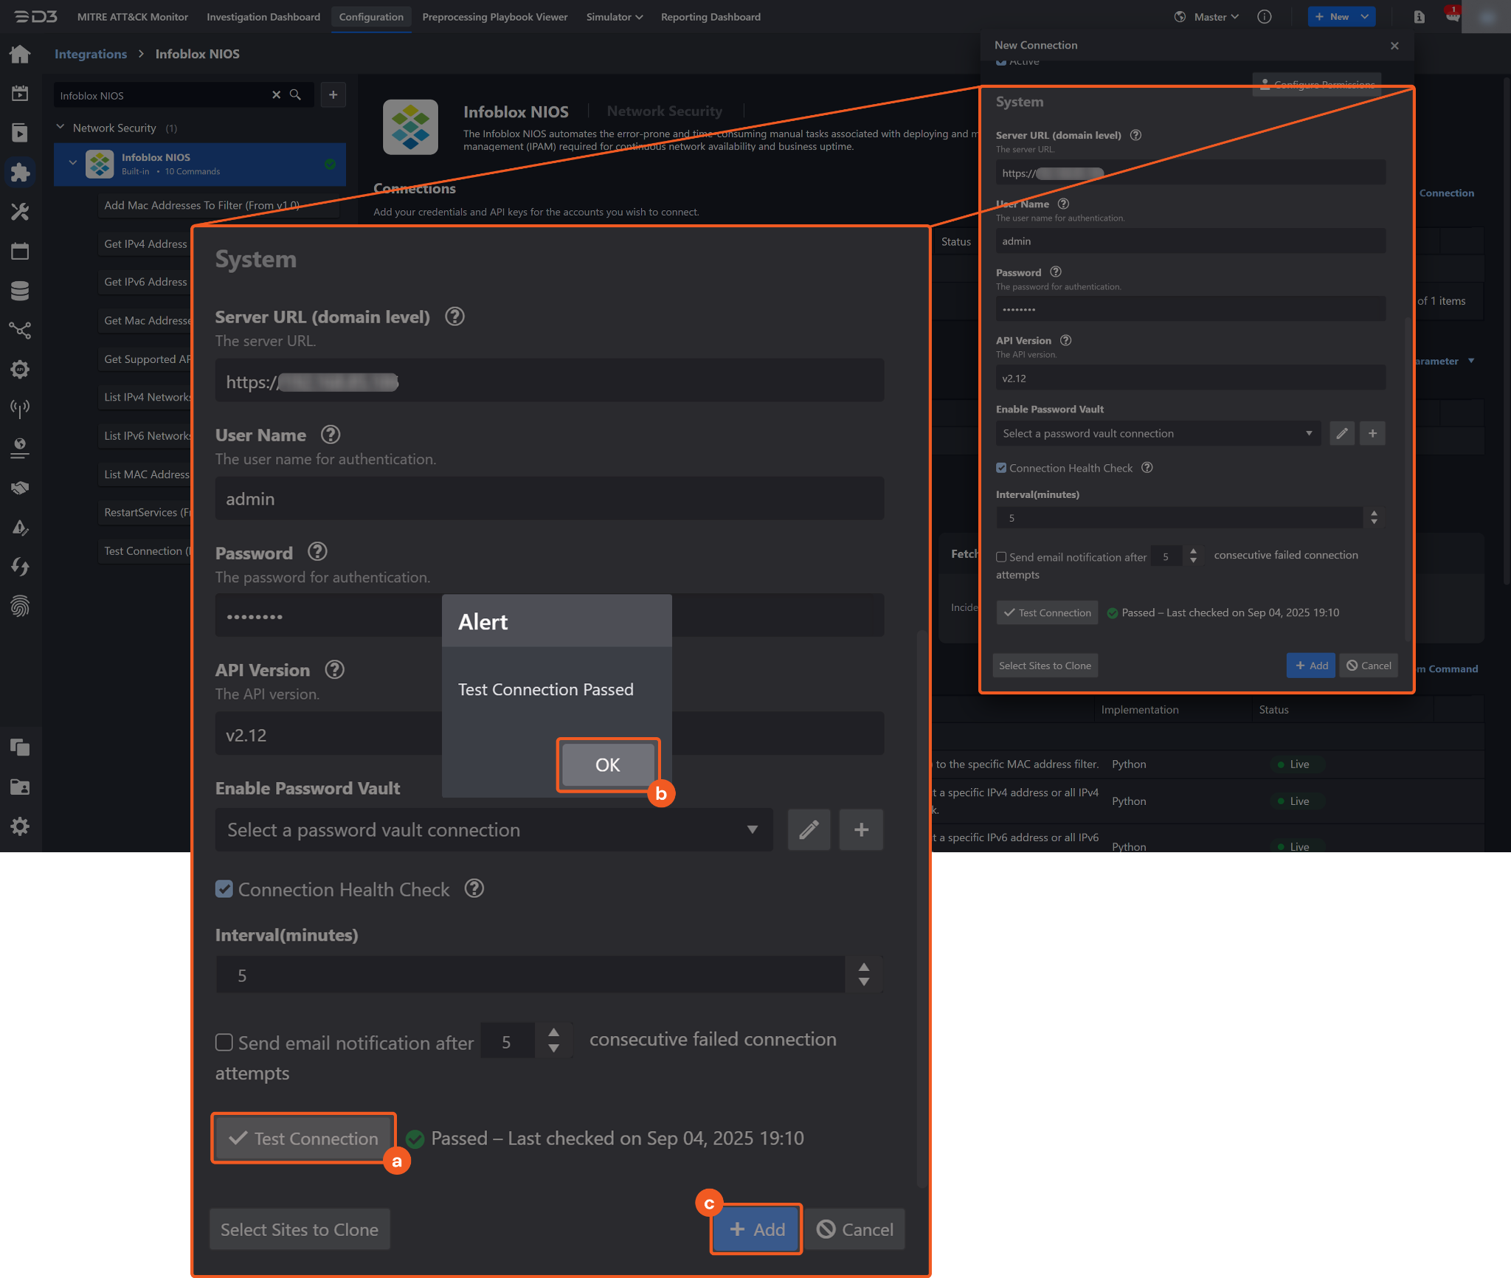Screen dimensions: 1511x1278
Task: Click the info circle icon in top bar
Action: (1264, 17)
